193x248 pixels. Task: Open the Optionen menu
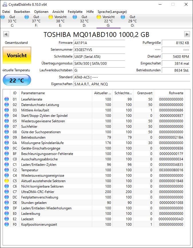pos(41,12)
